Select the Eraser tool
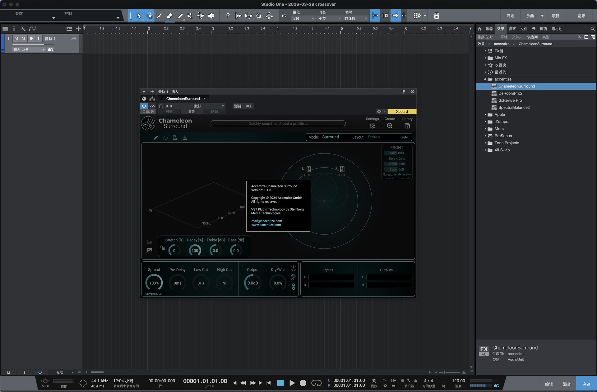 [x=170, y=16]
